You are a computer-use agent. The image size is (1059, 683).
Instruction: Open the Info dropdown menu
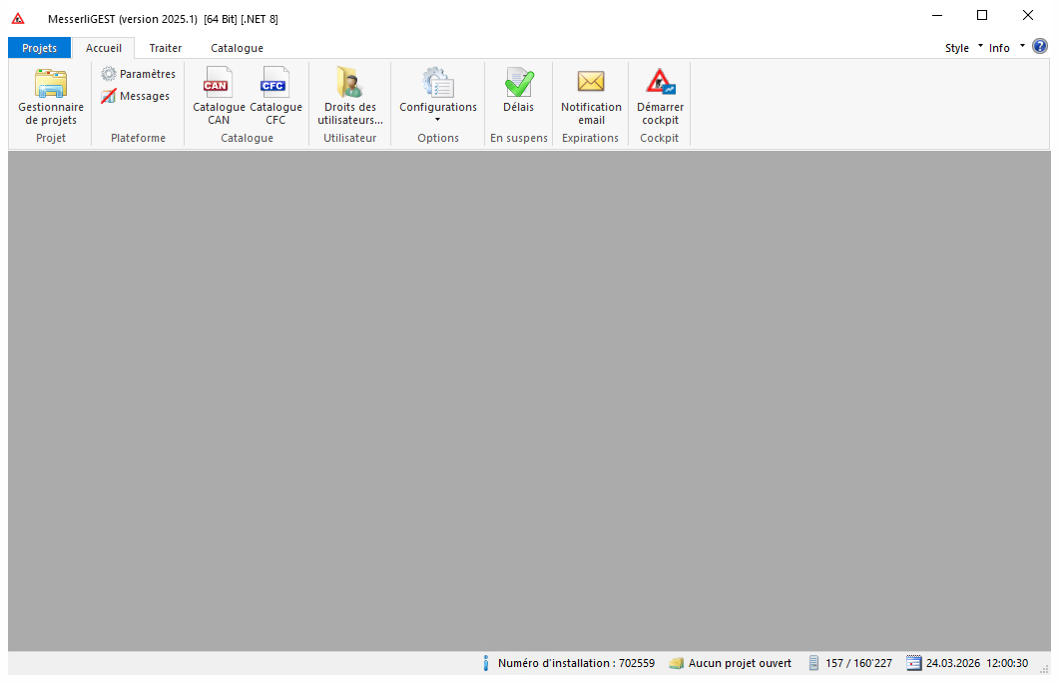tap(1006, 48)
